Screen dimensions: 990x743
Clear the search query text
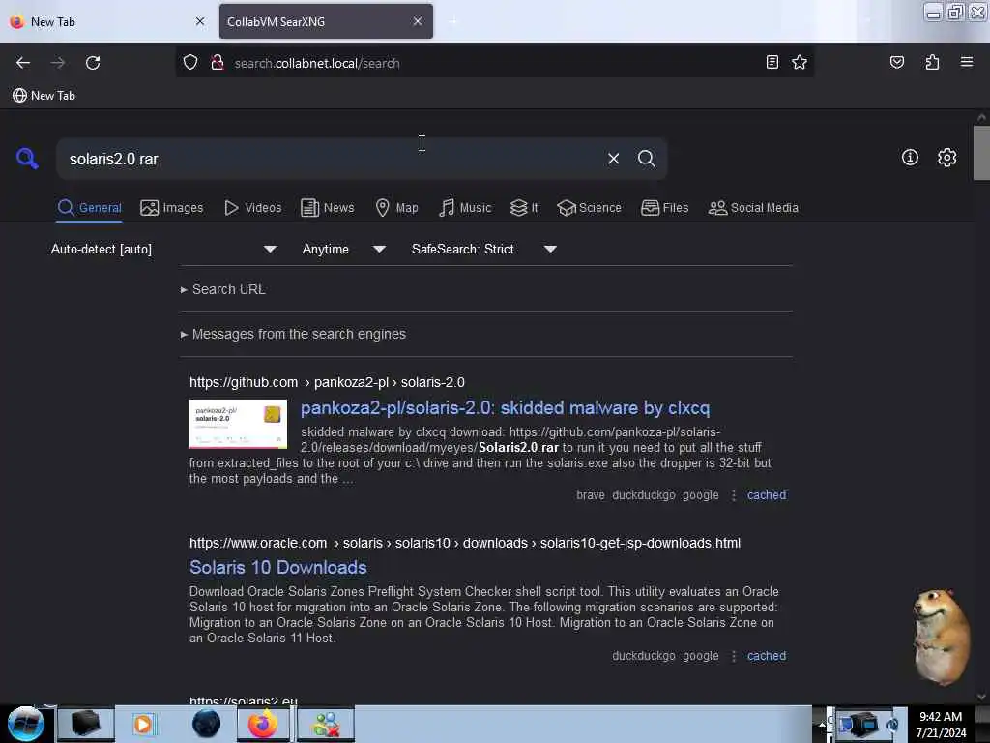point(613,159)
